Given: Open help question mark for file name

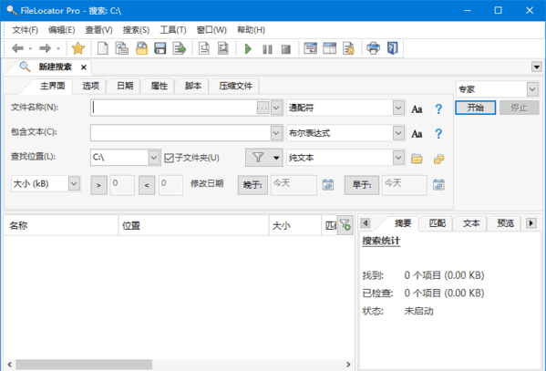Looking at the screenshot, I should click(438, 109).
